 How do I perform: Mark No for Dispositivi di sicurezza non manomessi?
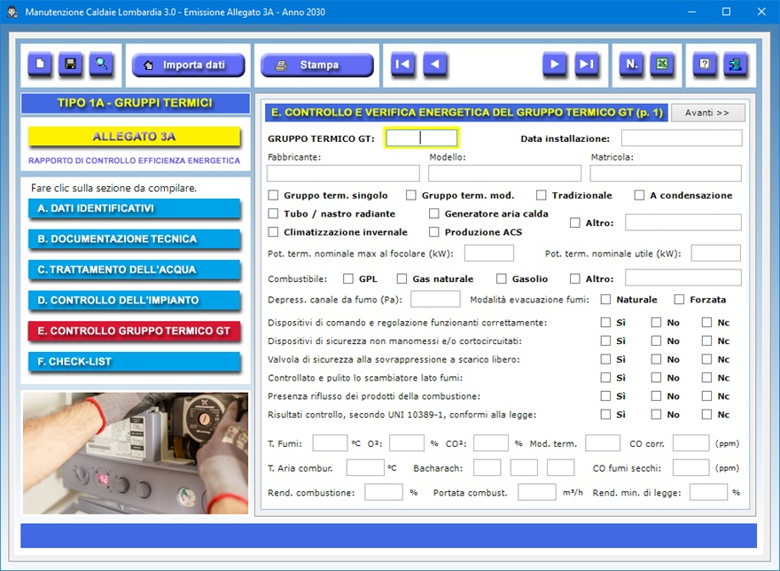tap(656, 341)
